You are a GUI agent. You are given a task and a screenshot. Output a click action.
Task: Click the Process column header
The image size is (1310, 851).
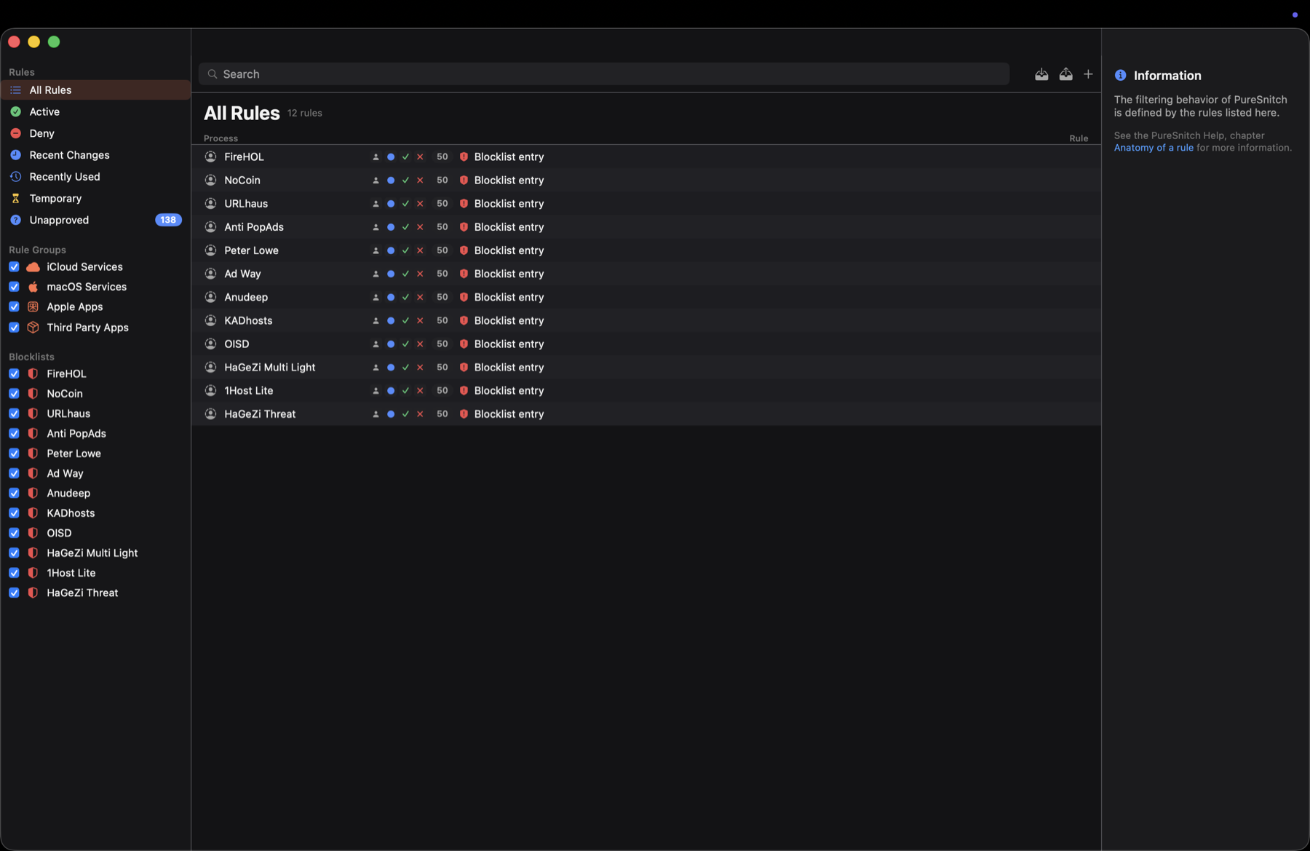coord(221,138)
